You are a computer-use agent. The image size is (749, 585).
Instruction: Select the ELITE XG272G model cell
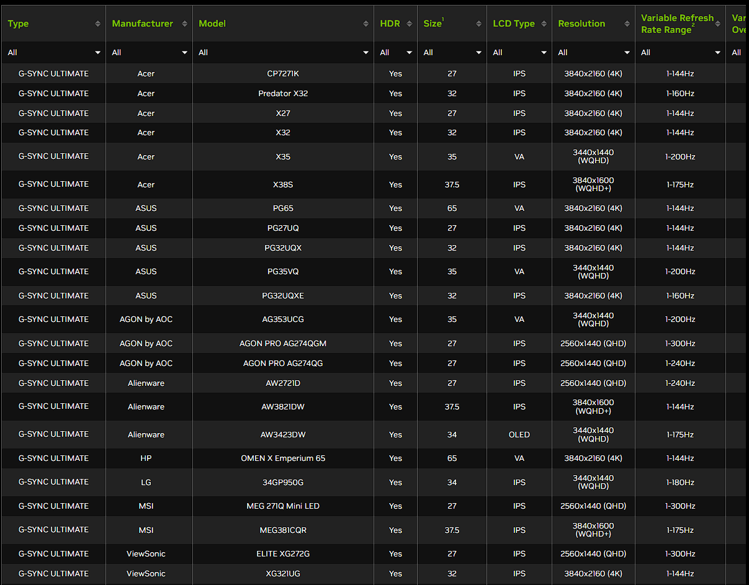coord(284,554)
